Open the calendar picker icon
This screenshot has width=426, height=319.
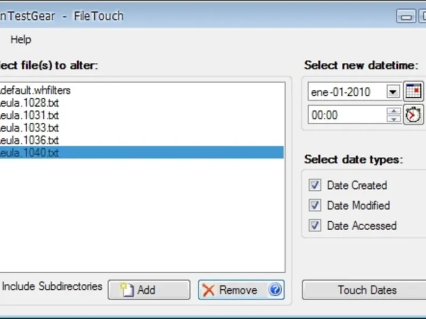(413, 91)
